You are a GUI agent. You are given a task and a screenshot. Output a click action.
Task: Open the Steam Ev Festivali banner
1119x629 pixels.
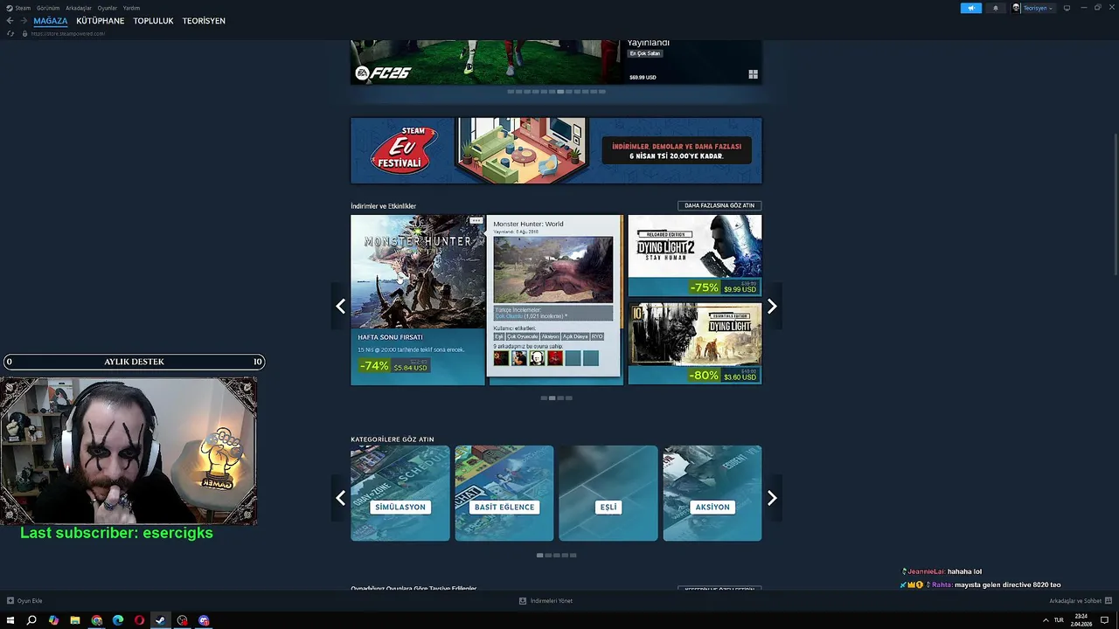click(x=556, y=151)
